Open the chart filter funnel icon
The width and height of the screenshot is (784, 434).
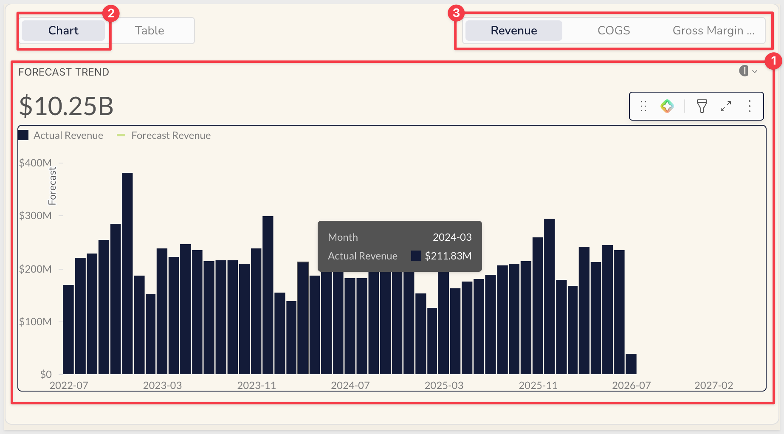point(702,106)
